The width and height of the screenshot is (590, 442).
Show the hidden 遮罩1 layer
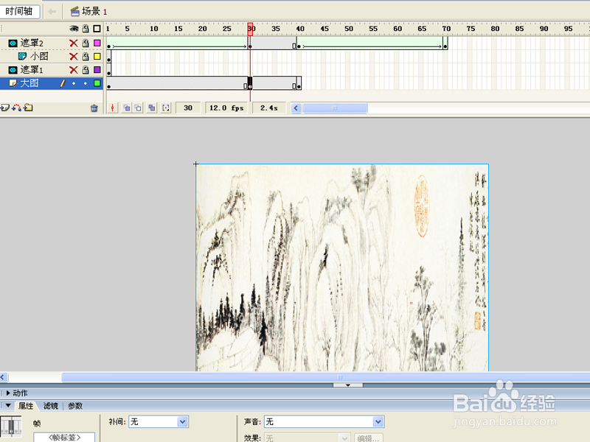(74, 70)
